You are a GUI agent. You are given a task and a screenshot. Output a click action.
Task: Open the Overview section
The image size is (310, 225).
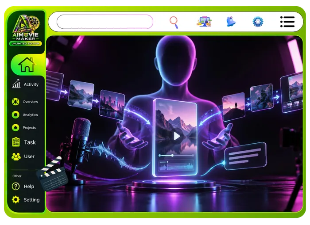[30, 102]
